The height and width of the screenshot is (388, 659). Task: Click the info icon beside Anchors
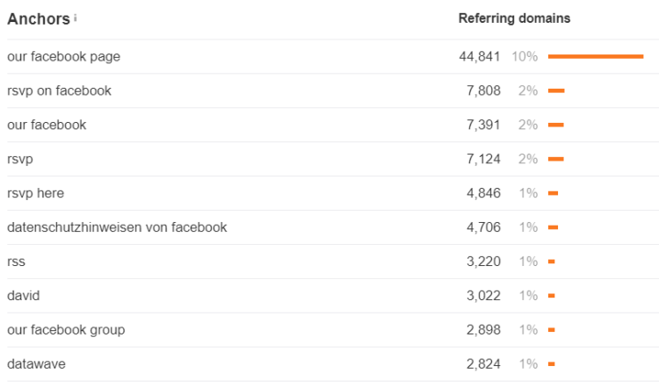coord(76,18)
